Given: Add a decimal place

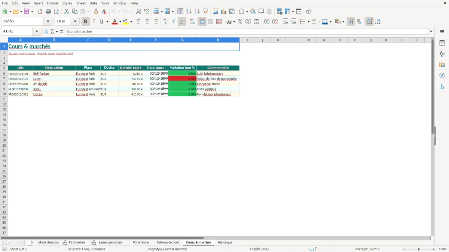Looking at the screenshot, I should click(266, 22).
